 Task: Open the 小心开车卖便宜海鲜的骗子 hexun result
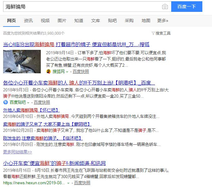pyautogui.click(x=54, y=163)
